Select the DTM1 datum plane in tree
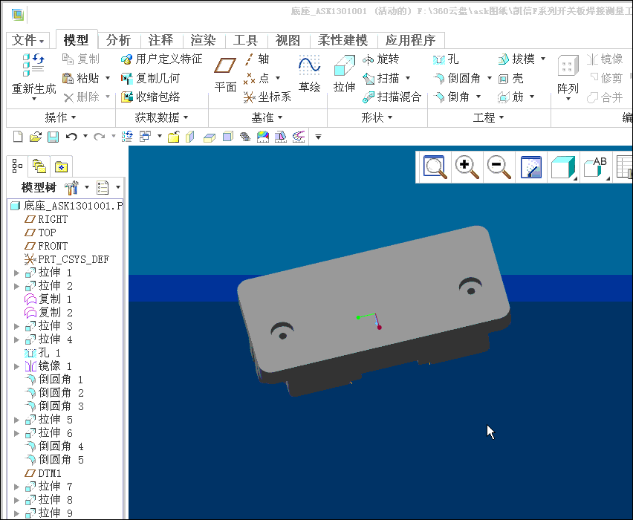 pos(43,473)
